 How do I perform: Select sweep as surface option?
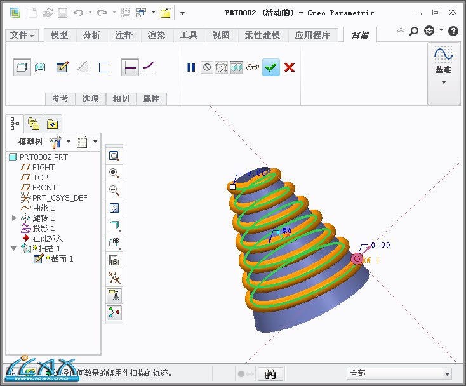coord(40,67)
